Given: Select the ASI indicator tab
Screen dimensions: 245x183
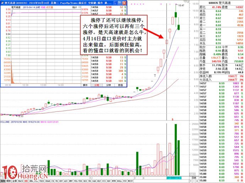Looking at the screenshot, I should point(66,181).
